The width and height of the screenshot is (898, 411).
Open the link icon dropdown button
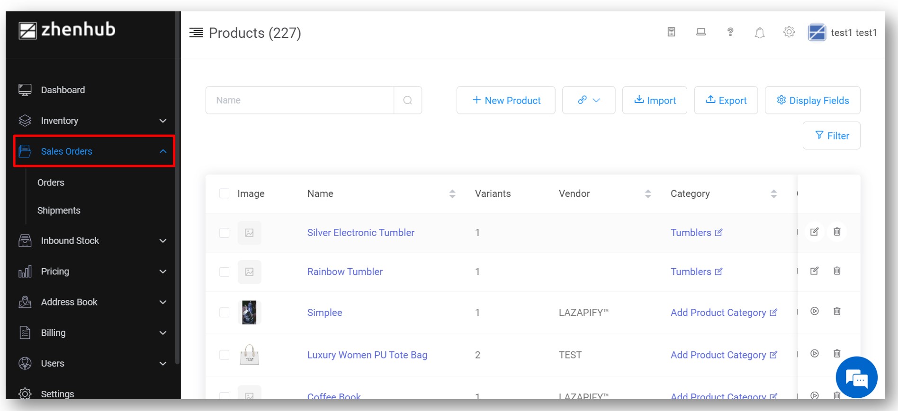[x=589, y=100]
